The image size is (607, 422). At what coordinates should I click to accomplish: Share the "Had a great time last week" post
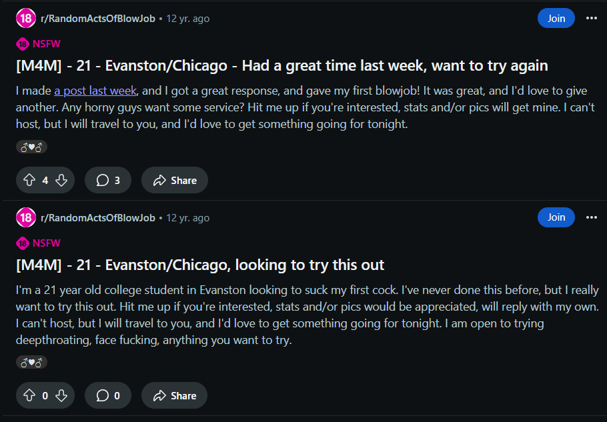[175, 180]
